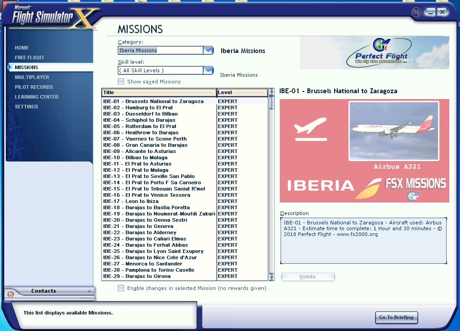Select IBE-14 - El Prat to Porto
Screen dimensions: 460x331
(185, 182)
